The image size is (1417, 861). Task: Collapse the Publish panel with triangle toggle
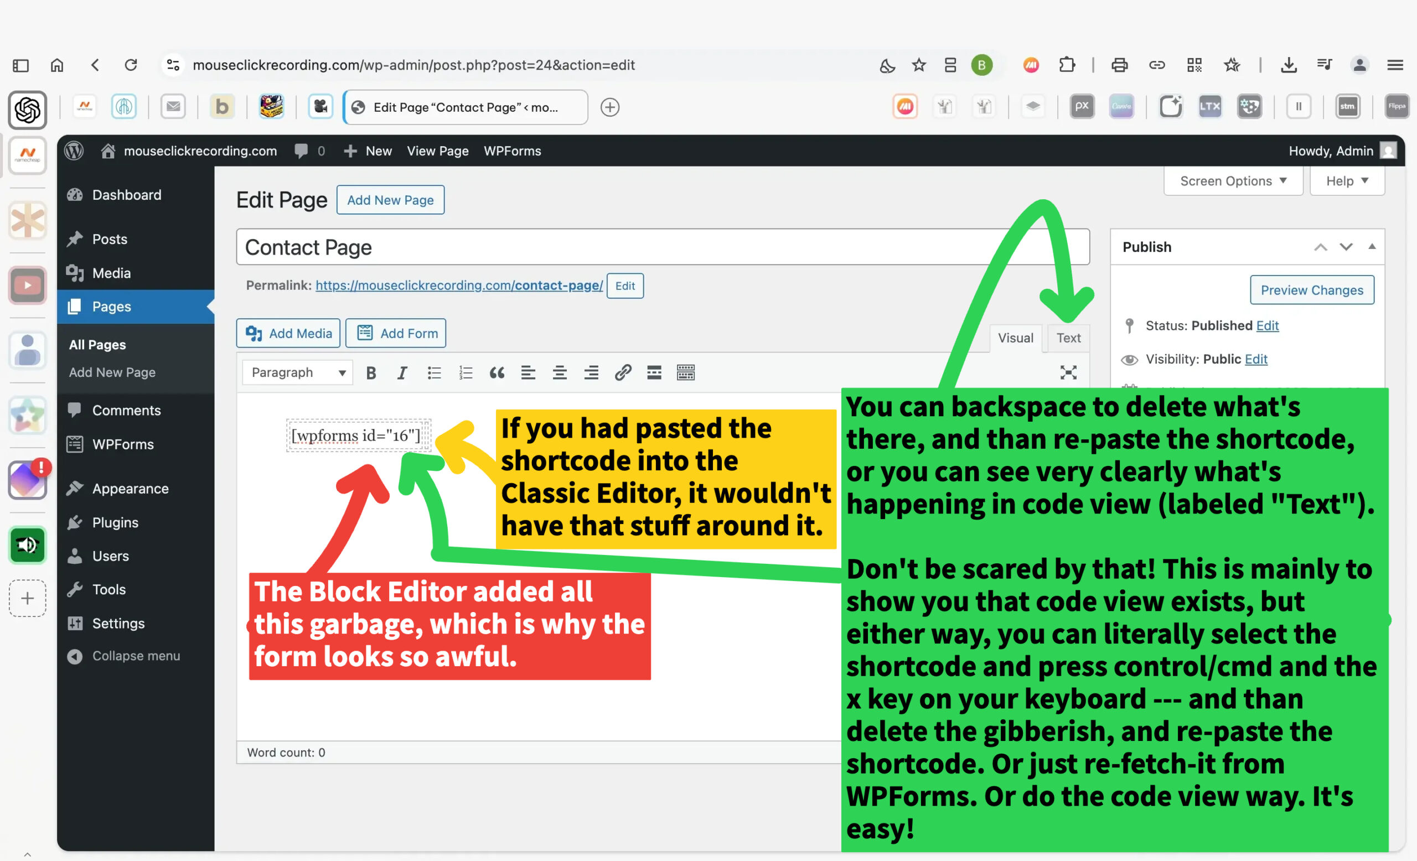click(x=1372, y=247)
